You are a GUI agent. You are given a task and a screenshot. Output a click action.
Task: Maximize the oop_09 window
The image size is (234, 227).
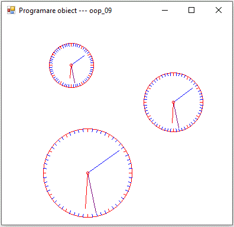[x=191, y=10]
